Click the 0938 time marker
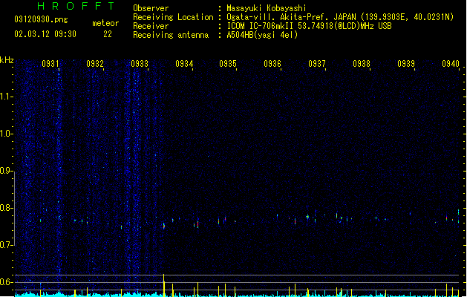 [x=362, y=64]
